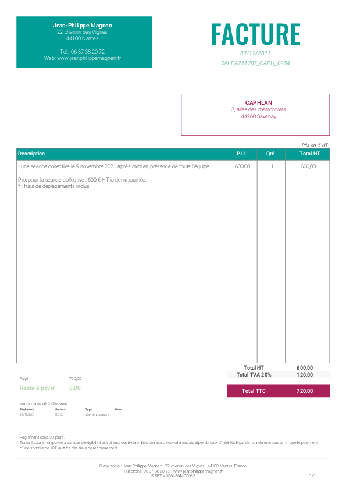Click the Reste à payer label

37,388
